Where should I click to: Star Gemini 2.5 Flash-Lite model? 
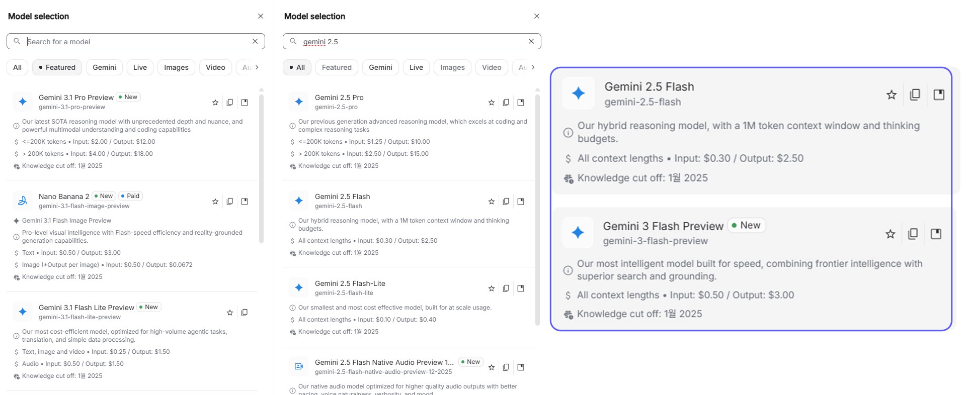pos(492,288)
